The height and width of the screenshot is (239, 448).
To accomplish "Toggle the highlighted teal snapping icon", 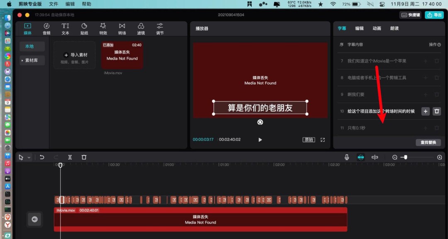I will pyautogui.click(x=360, y=157).
